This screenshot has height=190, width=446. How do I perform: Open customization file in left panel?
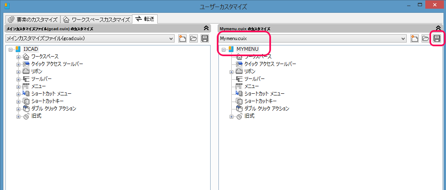coord(194,38)
